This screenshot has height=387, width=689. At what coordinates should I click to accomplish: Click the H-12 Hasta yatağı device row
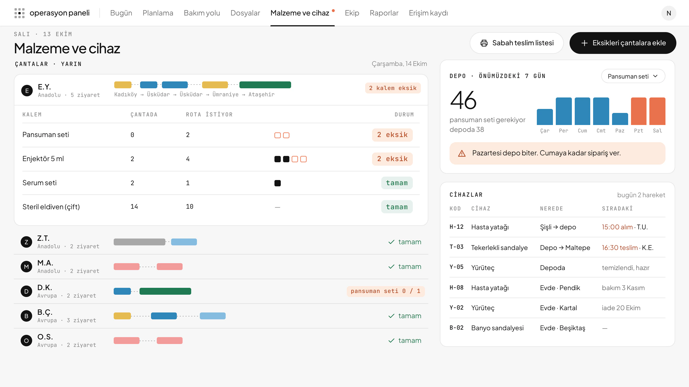point(557,227)
